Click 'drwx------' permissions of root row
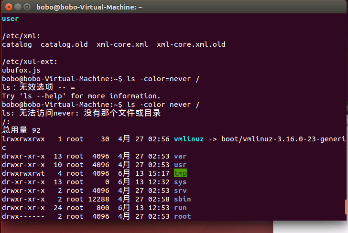This screenshot has width=348, height=233. coord(23,216)
